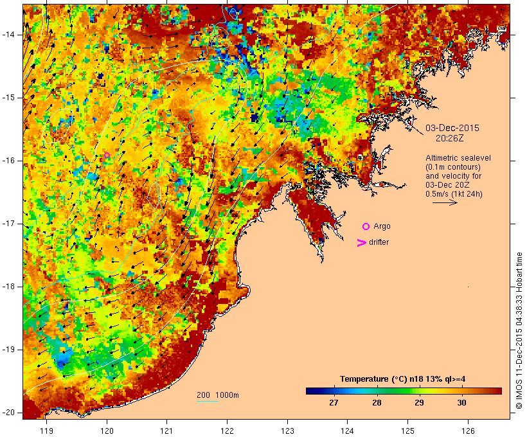
Task: Click the longitude axis label '126'
Action: tap(468, 431)
